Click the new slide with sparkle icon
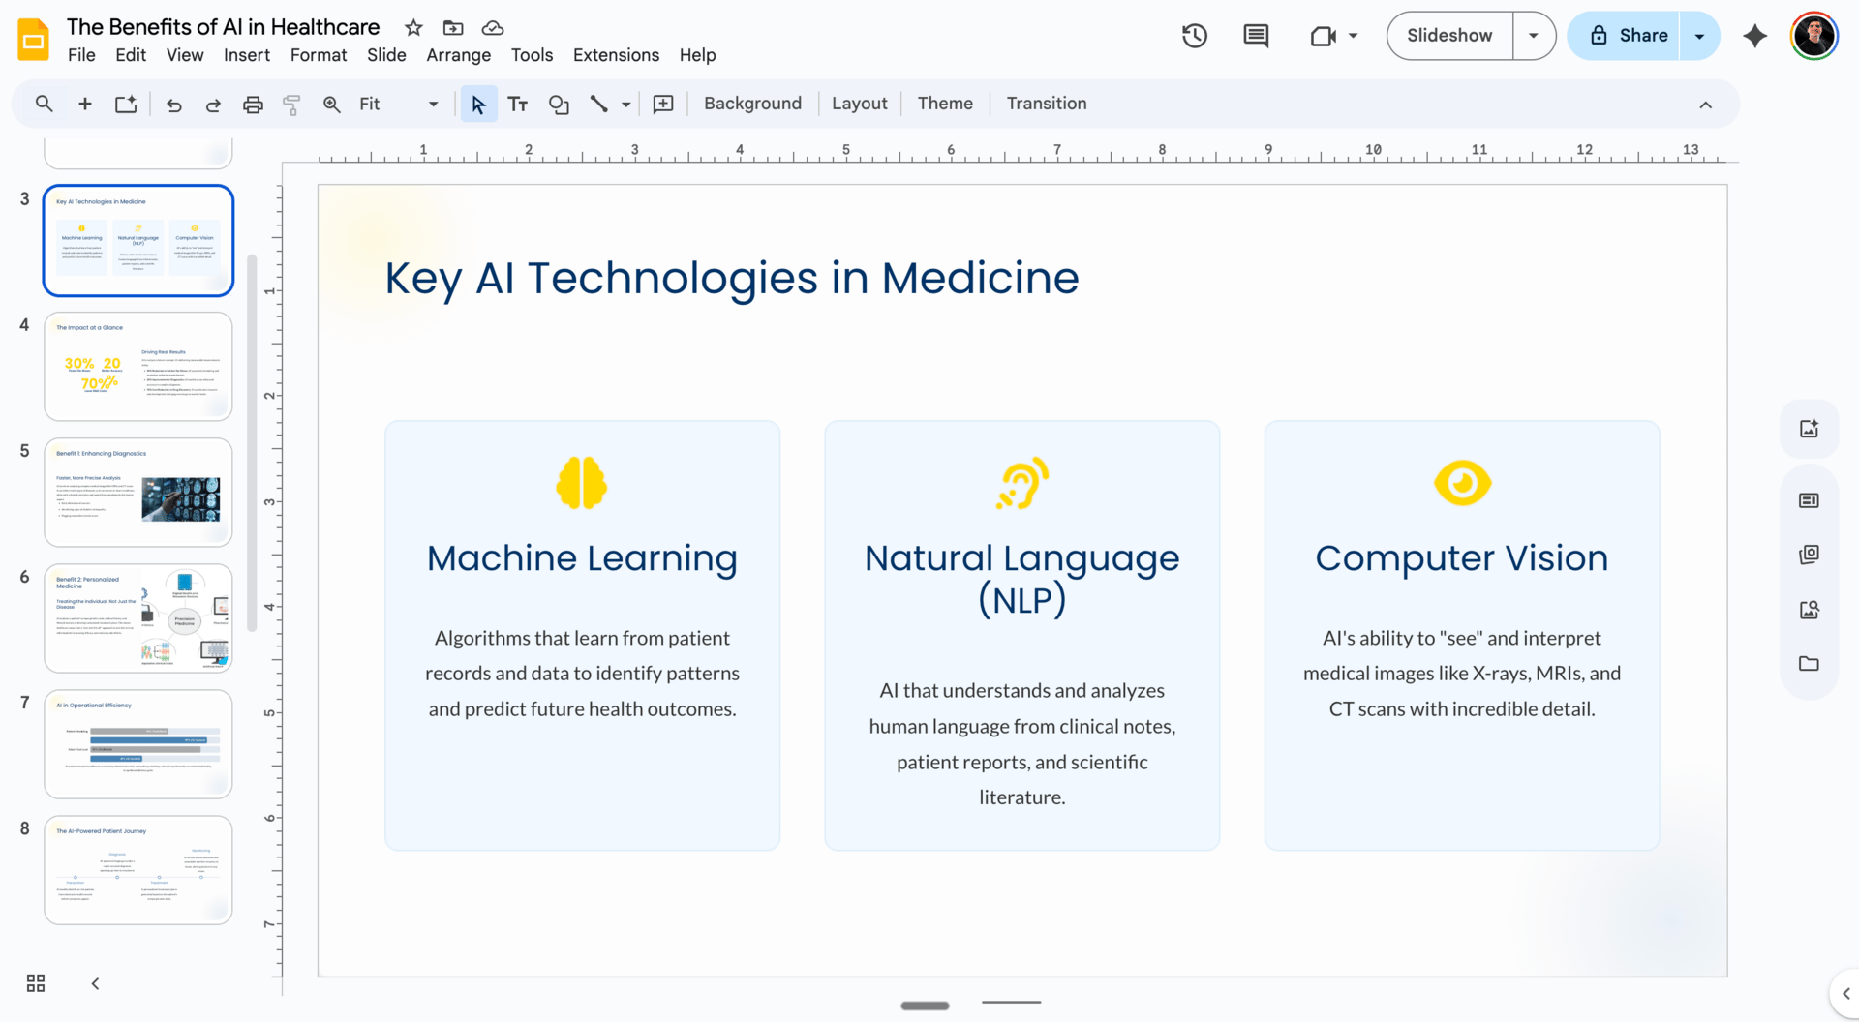This screenshot has width=1859, height=1022. pyautogui.click(x=126, y=104)
